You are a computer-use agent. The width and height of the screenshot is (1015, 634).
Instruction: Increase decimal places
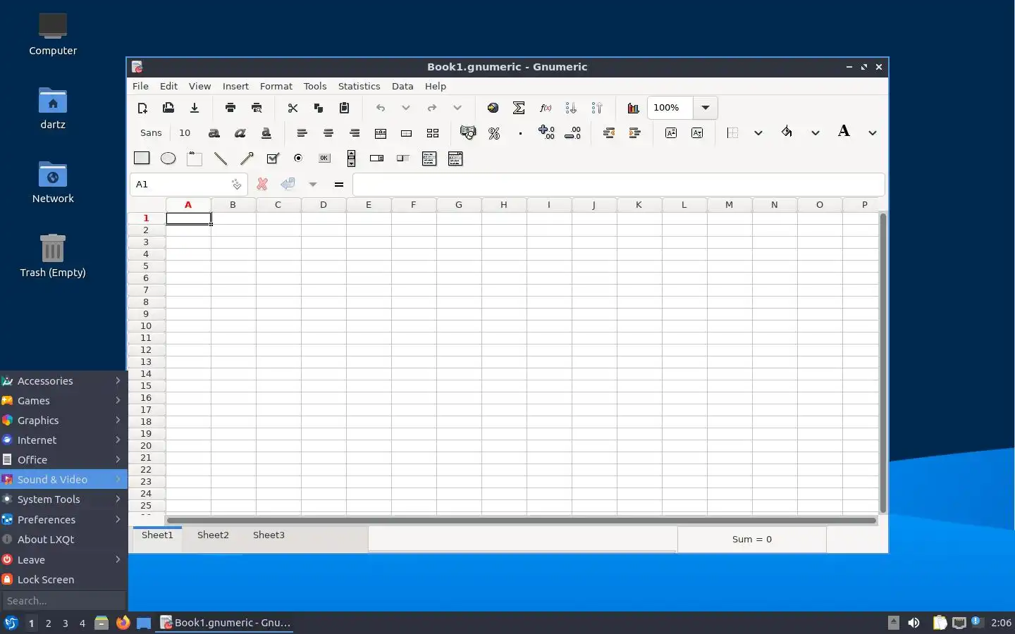[546, 133]
